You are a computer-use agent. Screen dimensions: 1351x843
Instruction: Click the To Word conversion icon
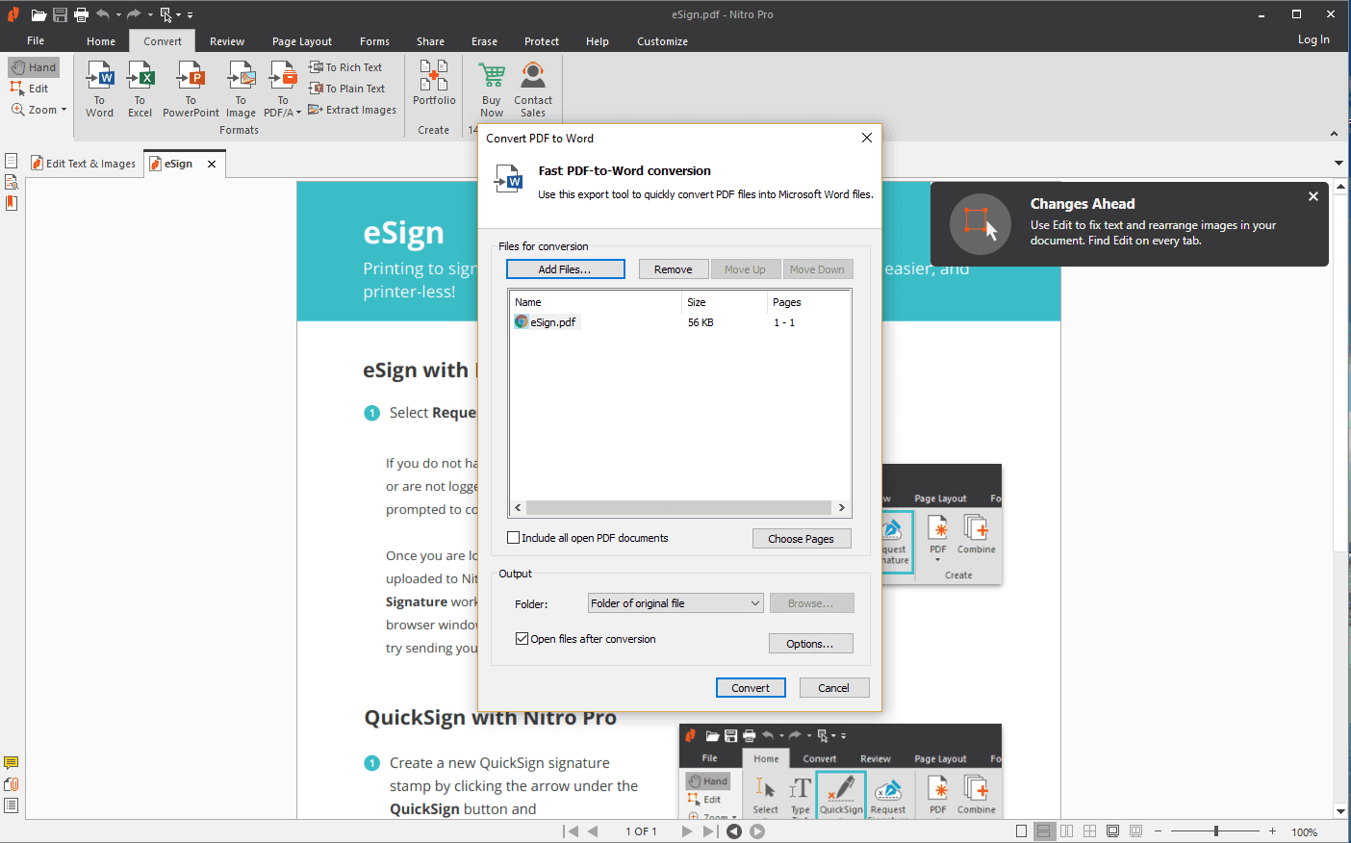(99, 79)
